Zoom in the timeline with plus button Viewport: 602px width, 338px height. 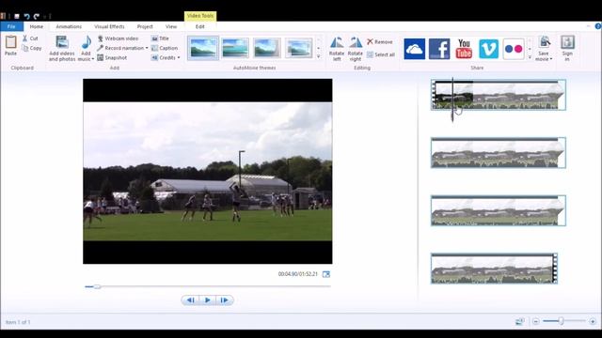(x=593, y=321)
